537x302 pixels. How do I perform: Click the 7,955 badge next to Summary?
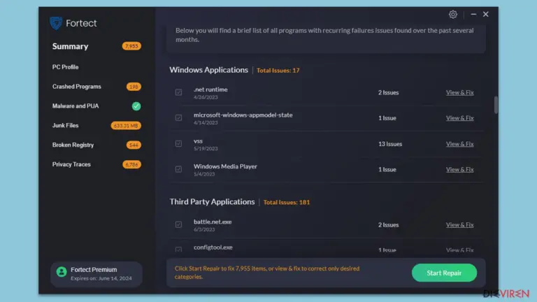[x=131, y=46]
